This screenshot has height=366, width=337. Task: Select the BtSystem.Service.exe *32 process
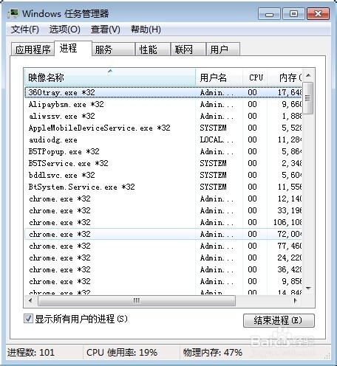pos(163,187)
